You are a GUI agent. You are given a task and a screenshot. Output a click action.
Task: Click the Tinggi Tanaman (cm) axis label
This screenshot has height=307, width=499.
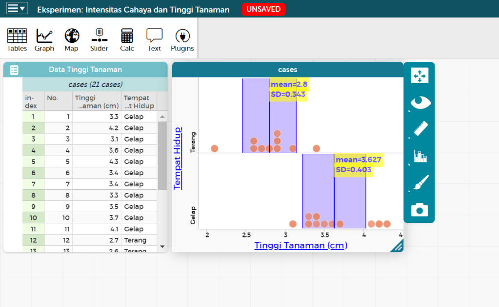(300, 245)
